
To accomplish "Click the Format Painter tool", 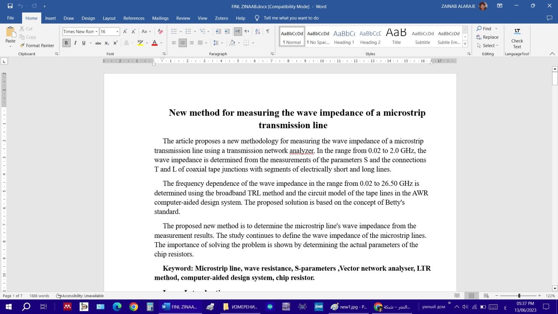I will click(37, 46).
